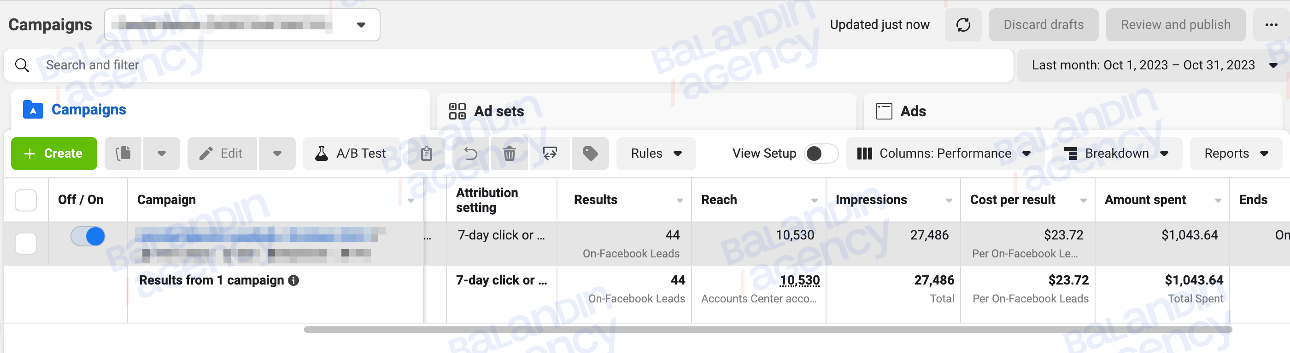Image resolution: width=1290 pixels, height=353 pixels.
Task: Click the export/share arrows icon
Action: tap(550, 153)
